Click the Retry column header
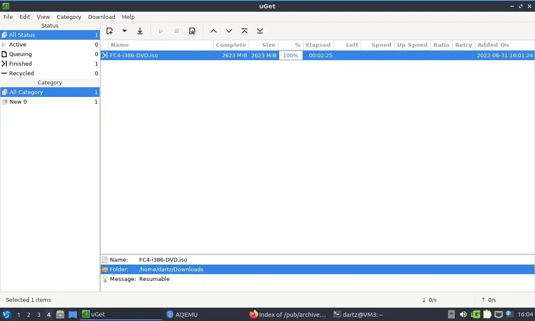Screen dimensions: 535x321 [464, 45]
